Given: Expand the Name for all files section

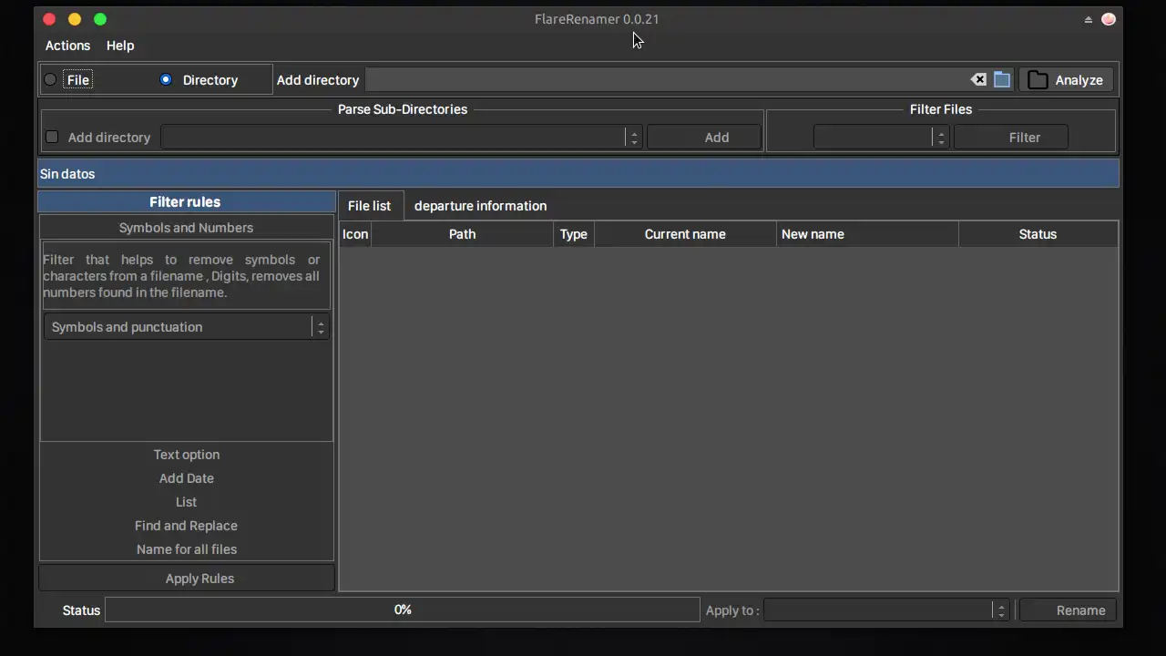Looking at the screenshot, I should pos(187,549).
